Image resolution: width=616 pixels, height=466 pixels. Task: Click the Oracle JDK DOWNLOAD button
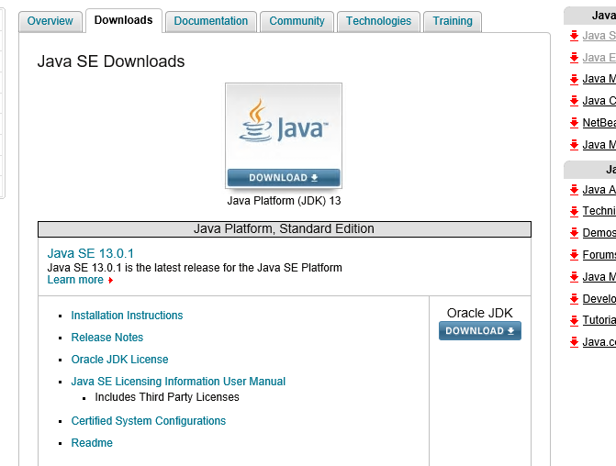(x=480, y=331)
